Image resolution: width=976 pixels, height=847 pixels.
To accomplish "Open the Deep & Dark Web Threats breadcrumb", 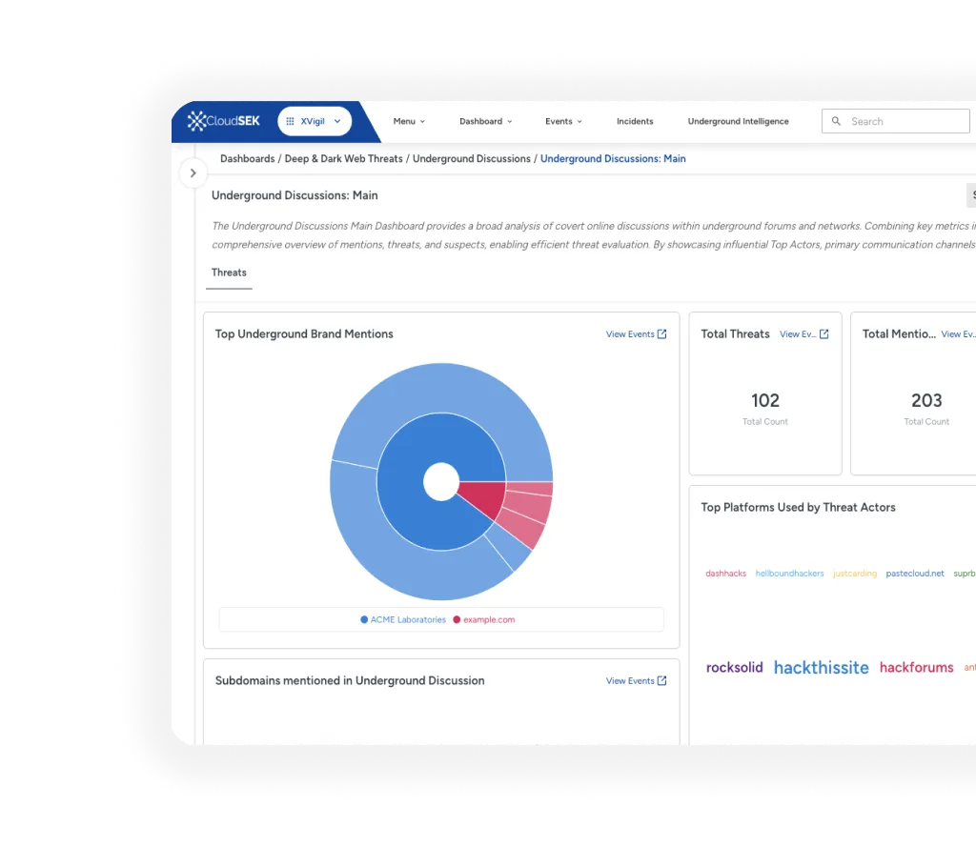I will coord(341,158).
